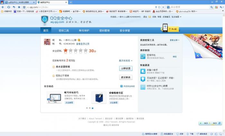This screenshot has height=136, width=225.
Task: Expand the 站点地图 site map dropdown
Action: (x=176, y=17)
